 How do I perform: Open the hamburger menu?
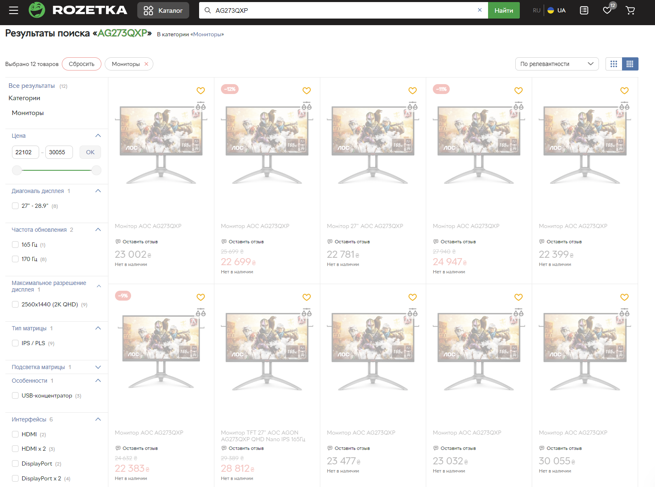(x=14, y=10)
